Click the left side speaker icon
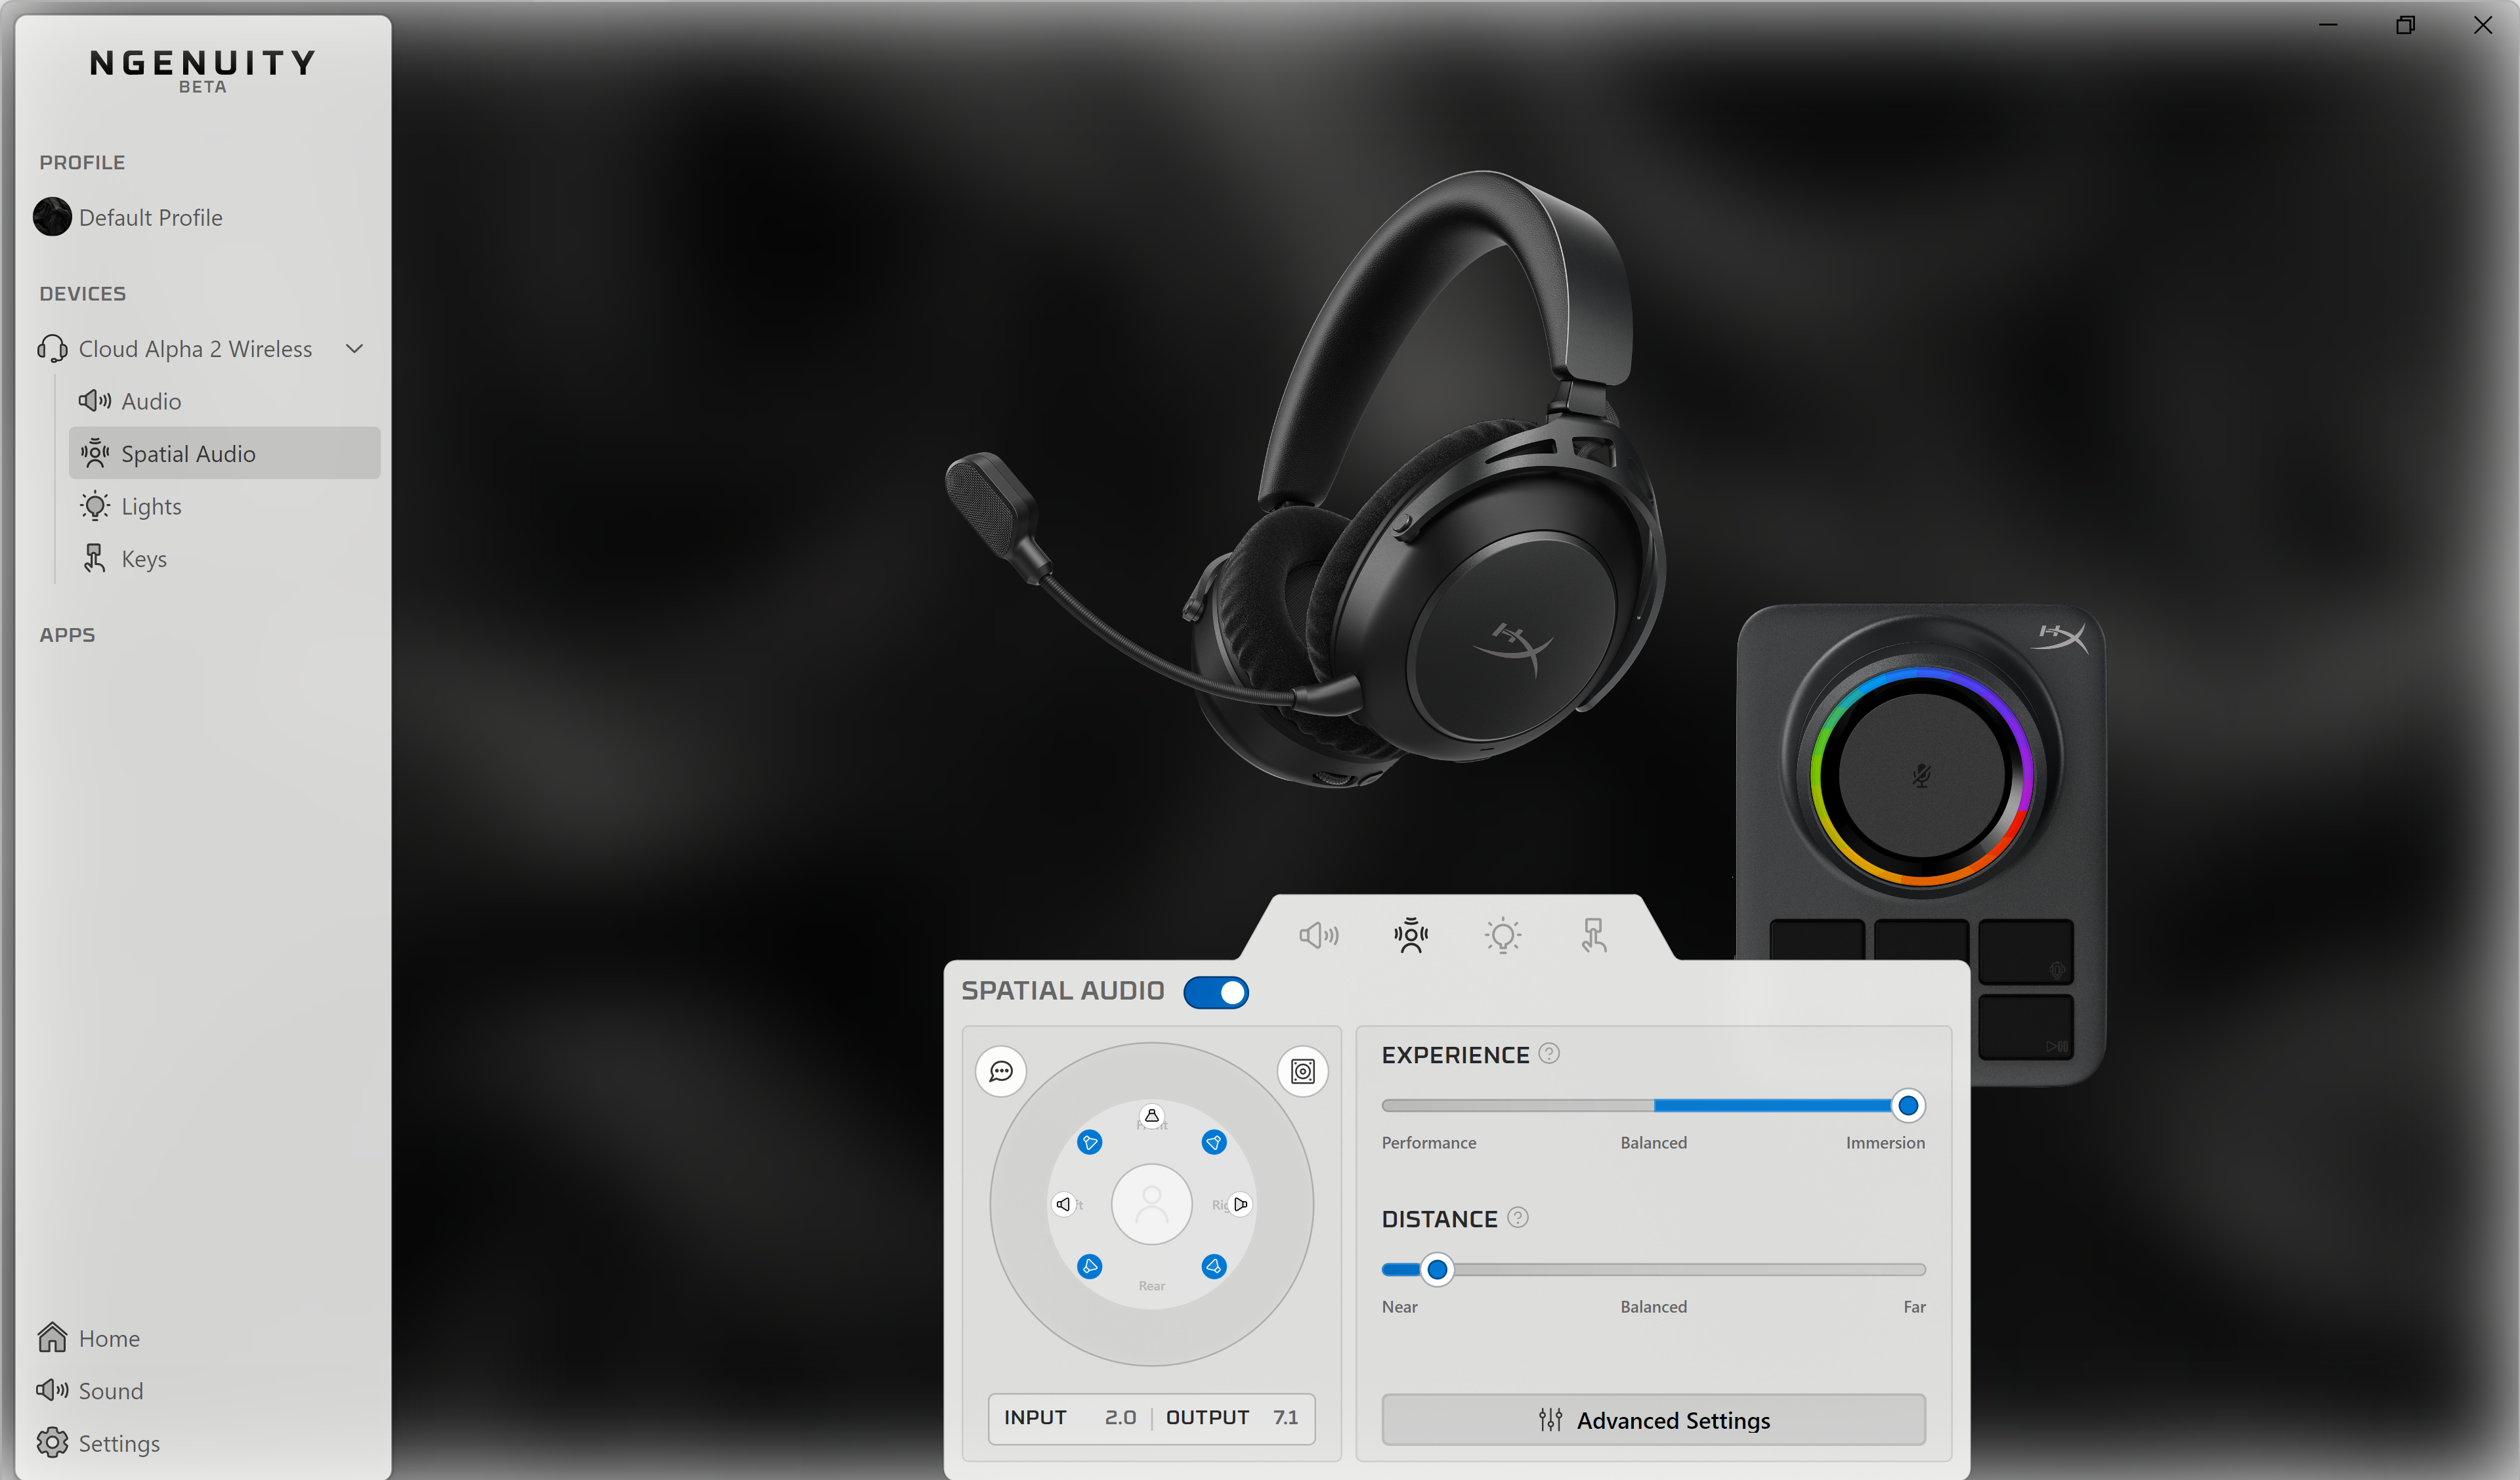Image resolution: width=2520 pixels, height=1480 pixels. tap(1064, 1204)
